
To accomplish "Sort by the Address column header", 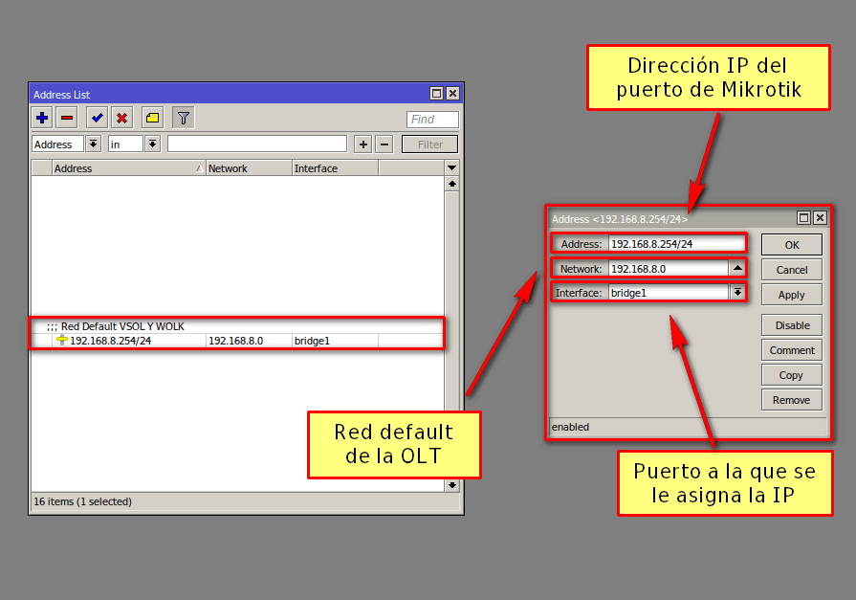I will [127, 168].
